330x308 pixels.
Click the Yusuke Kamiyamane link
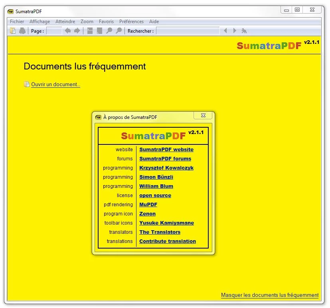pos(167,223)
